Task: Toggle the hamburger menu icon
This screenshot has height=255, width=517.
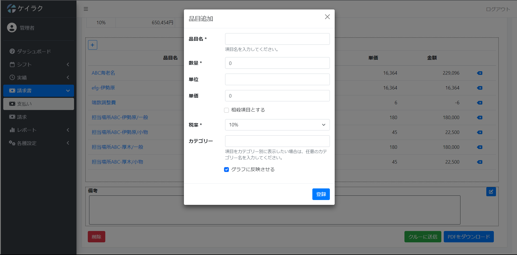Action: (86, 9)
